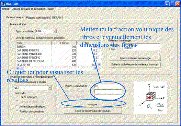Click the list's vertical scrollbar up arrow
This screenshot has width=181, height=126.
[99, 43]
